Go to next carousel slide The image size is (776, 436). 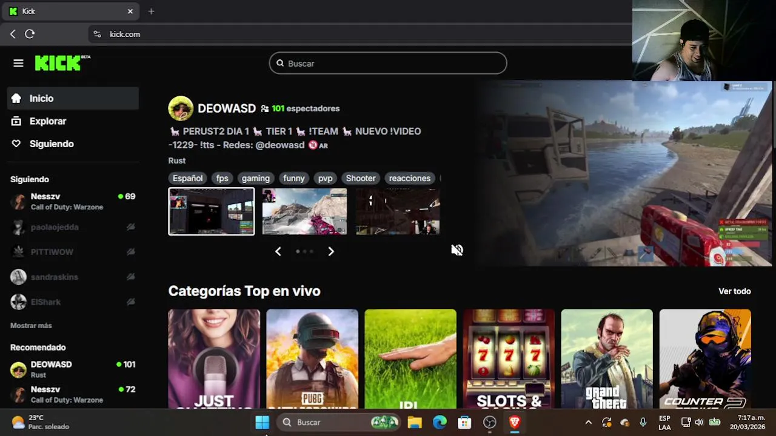coord(331,251)
